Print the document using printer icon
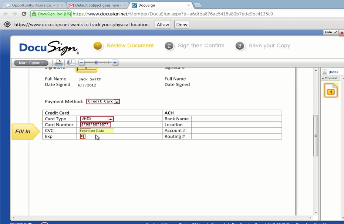The height and width of the screenshot is (224, 344). click(x=58, y=63)
